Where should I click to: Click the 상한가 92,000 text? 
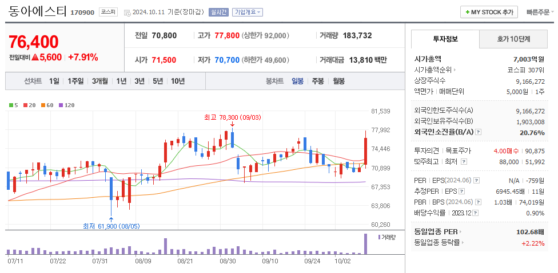[x=265, y=35]
